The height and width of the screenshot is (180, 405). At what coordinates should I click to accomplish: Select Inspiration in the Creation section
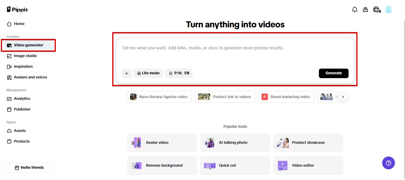[23, 66]
